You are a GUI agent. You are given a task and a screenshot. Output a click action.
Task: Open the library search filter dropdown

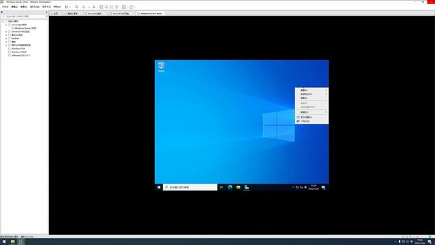(46, 16)
